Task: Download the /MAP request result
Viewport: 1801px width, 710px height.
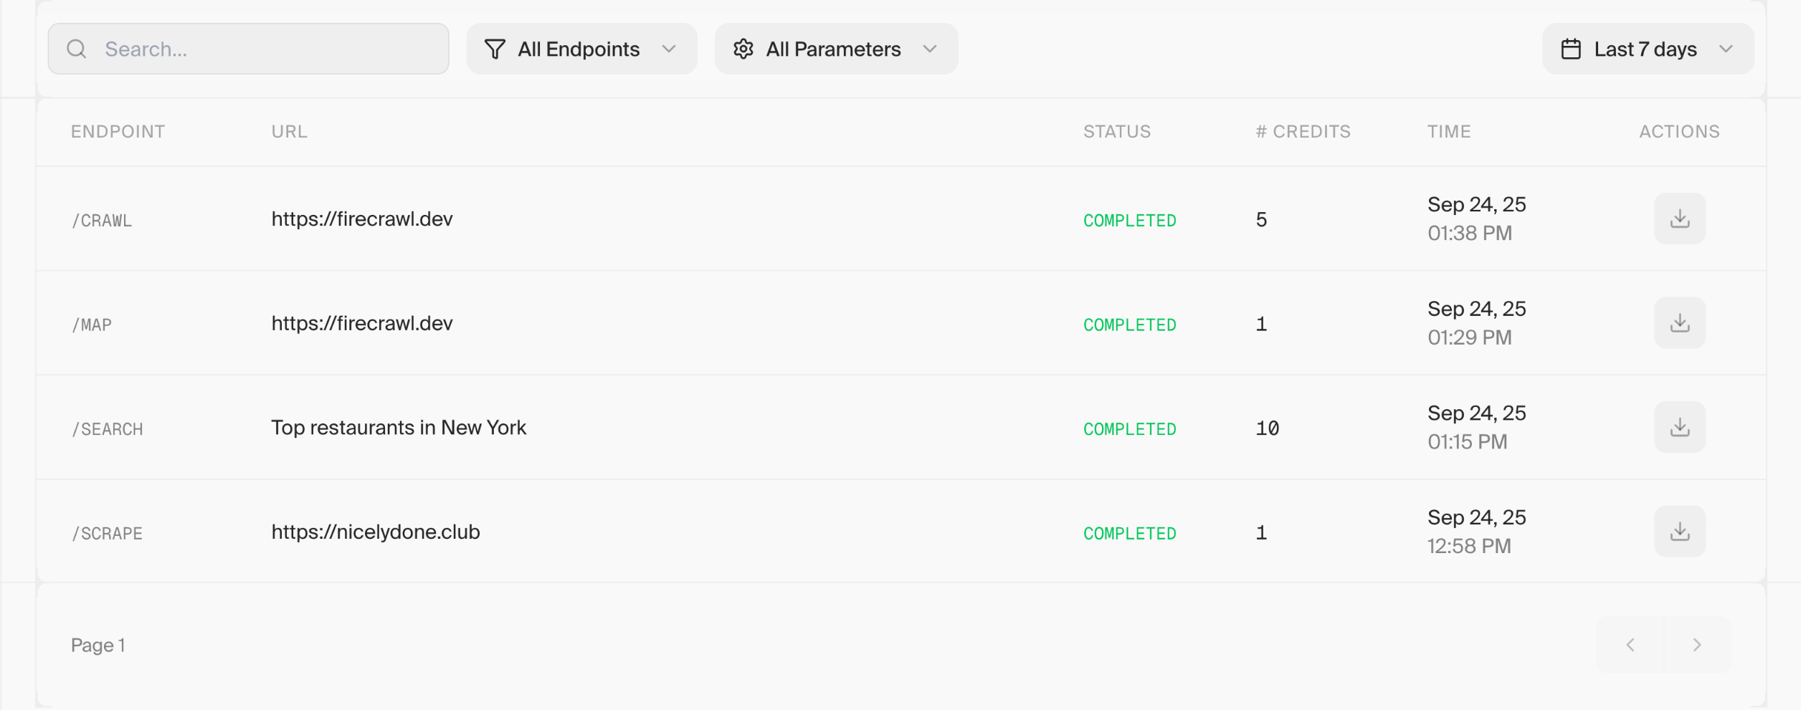Action: tap(1679, 323)
